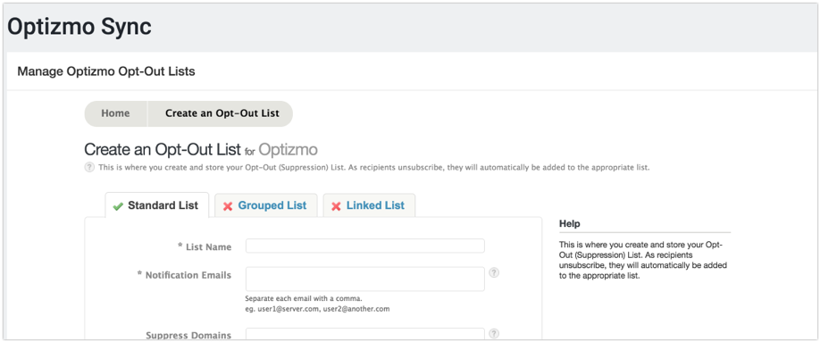Image resolution: width=820 pixels, height=342 pixels.
Task: Click the Suppress Domains input field
Action: pos(365,334)
